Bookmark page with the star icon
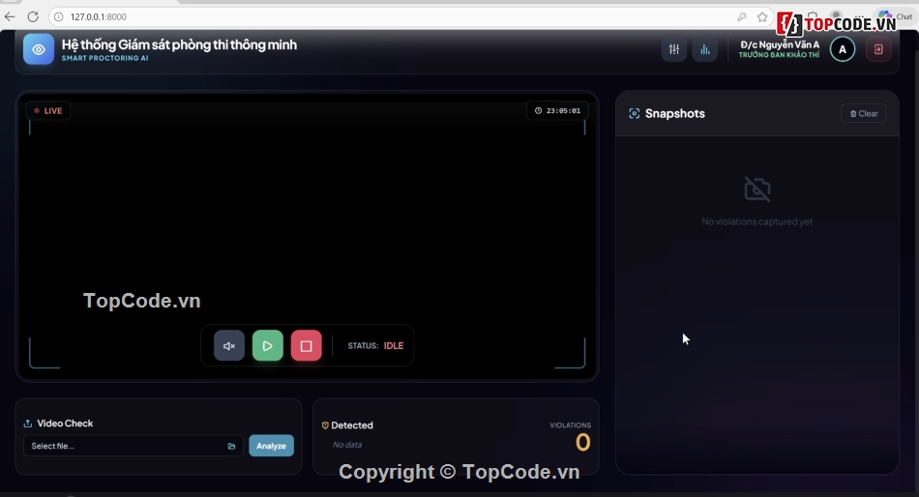 (x=762, y=16)
